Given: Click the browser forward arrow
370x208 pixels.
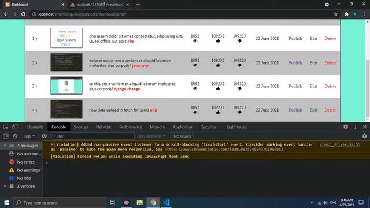Looking at the screenshot, I should 14,14.
